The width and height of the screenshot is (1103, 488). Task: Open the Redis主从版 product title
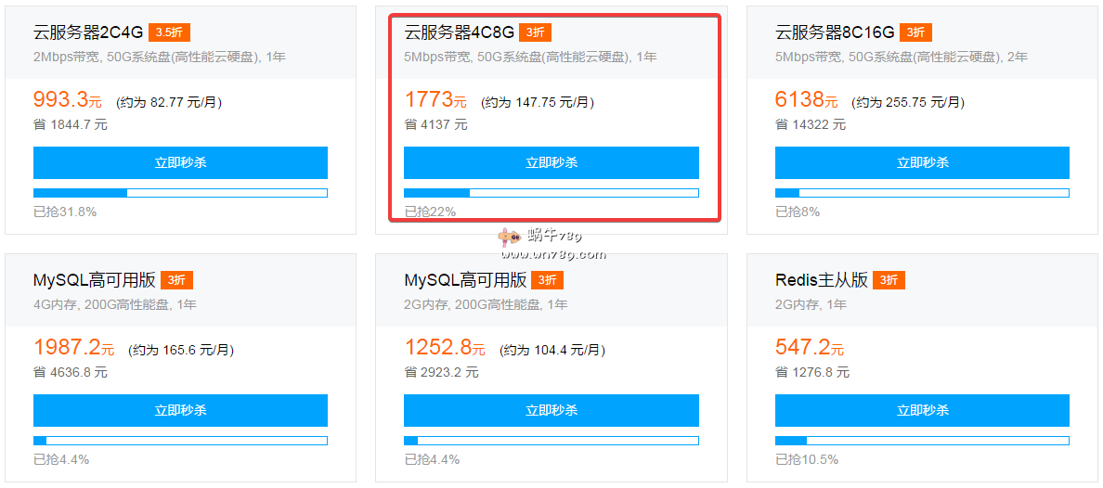pyautogui.click(x=822, y=280)
